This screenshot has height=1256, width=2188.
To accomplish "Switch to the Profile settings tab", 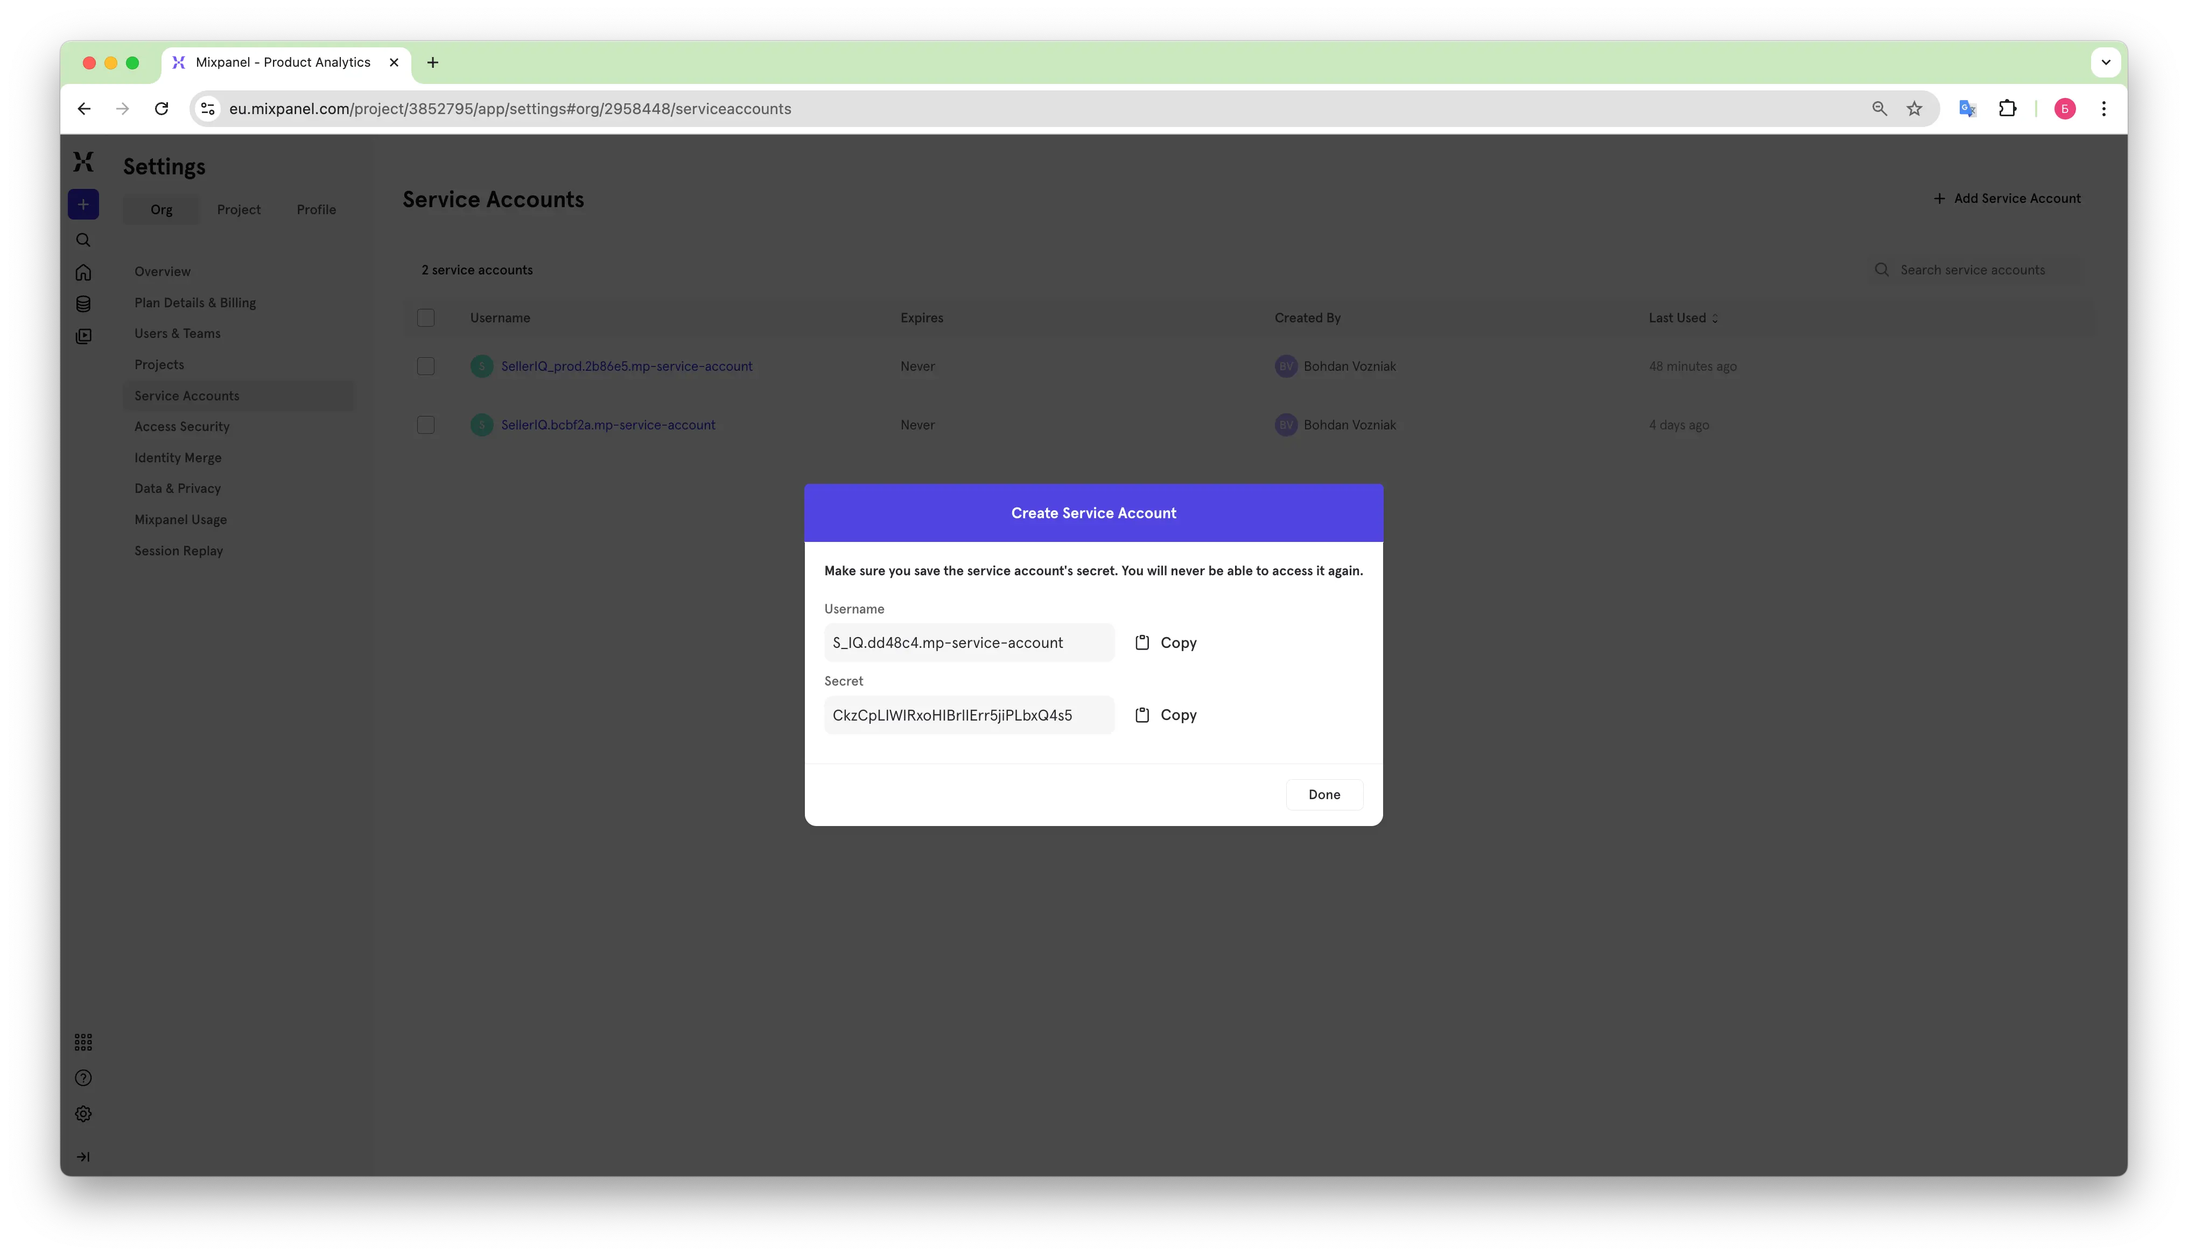I will point(317,210).
